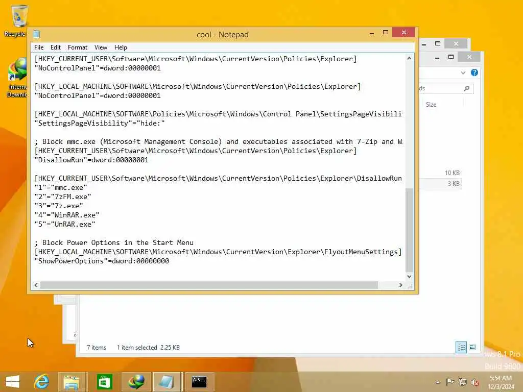The height and width of the screenshot is (392, 523).
Task: Select the 3 KB file row in Explorer
Action: tap(440, 183)
